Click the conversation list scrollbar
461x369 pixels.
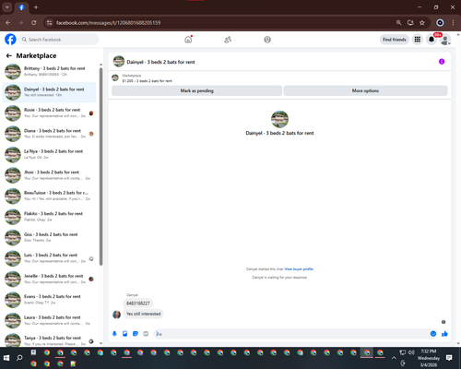[x=100, y=166]
